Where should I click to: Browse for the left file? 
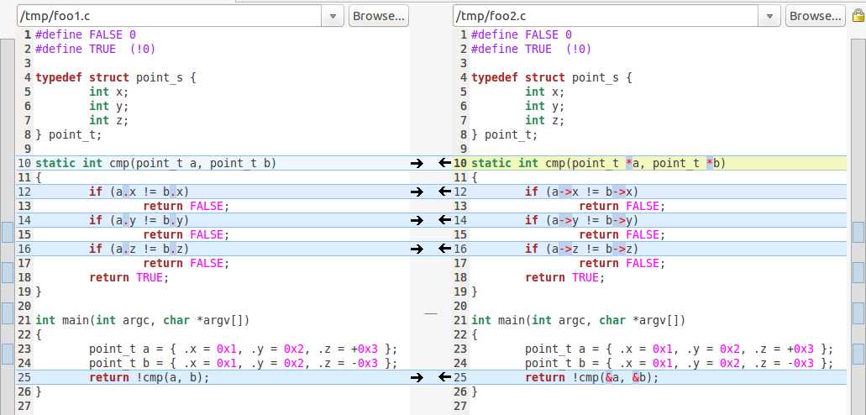(x=379, y=16)
